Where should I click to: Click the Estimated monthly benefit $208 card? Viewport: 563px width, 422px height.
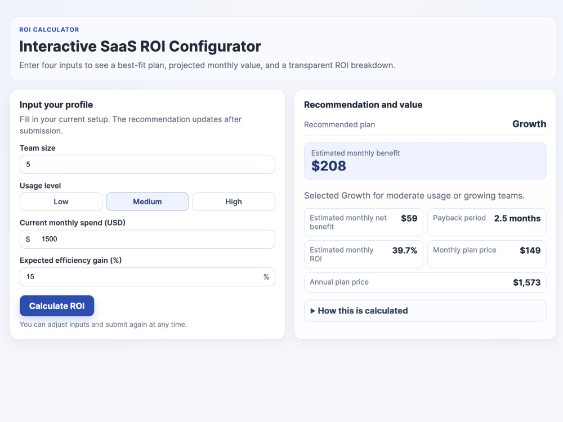425,161
